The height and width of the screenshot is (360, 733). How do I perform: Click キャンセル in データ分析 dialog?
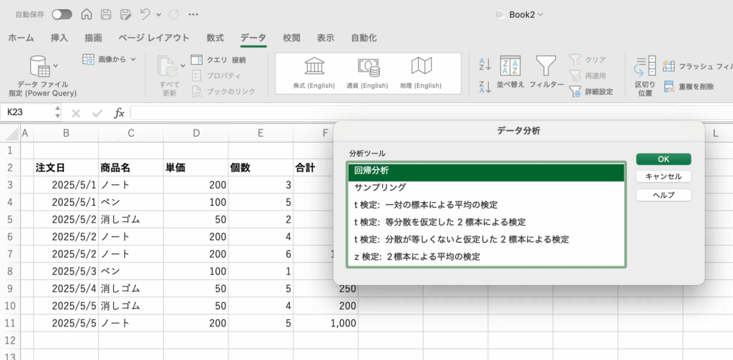click(664, 176)
